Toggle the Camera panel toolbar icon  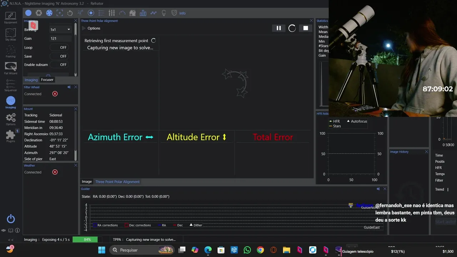(39, 13)
